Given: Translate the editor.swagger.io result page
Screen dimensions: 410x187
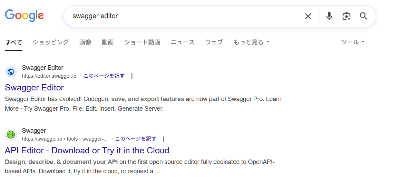Looking at the screenshot, I should tap(104, 76).
